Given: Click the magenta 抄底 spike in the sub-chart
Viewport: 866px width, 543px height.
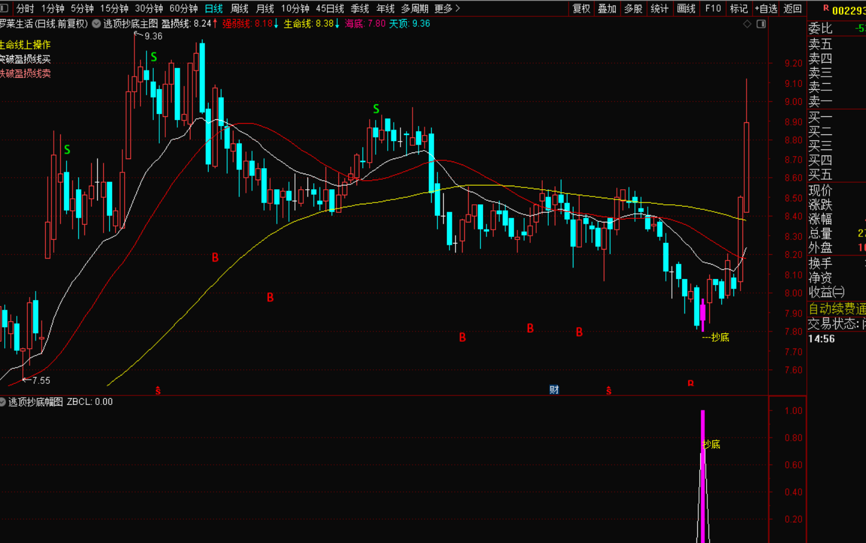Looking at the screenshot, I should point(703,470).
